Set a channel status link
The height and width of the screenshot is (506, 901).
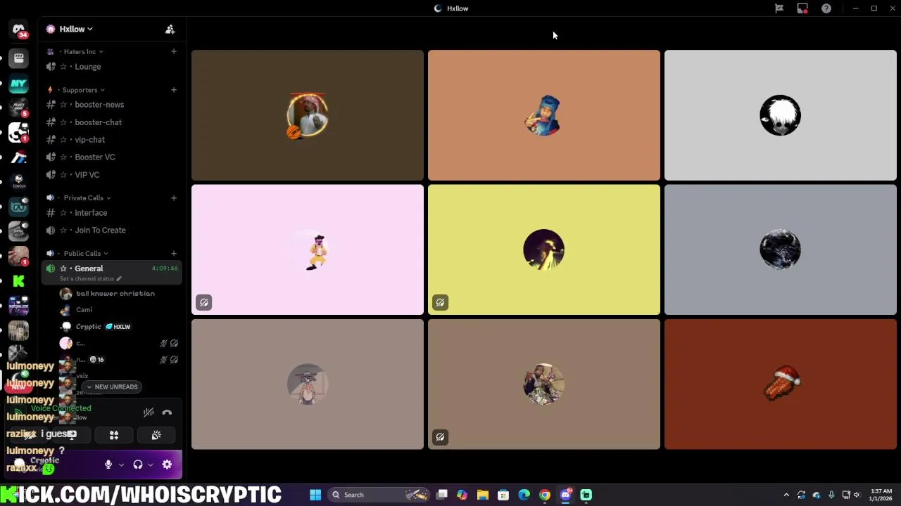90,279
